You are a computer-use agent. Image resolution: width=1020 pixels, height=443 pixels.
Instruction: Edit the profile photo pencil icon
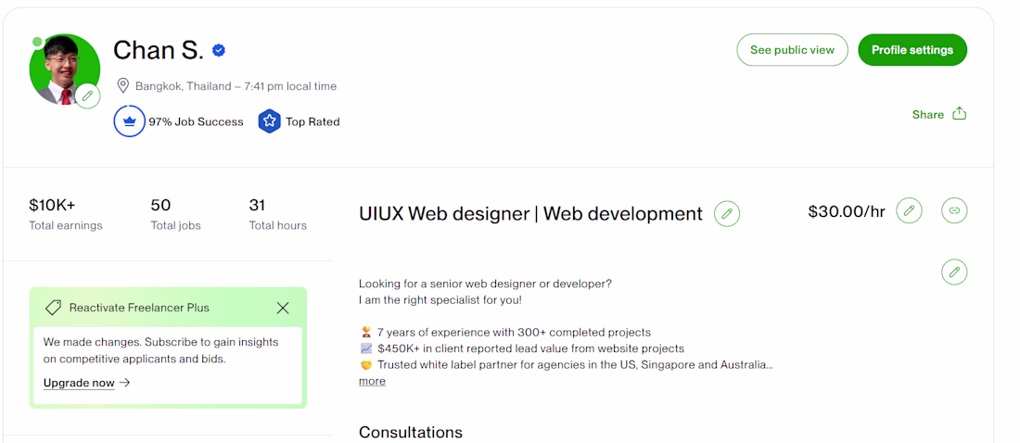88,97
